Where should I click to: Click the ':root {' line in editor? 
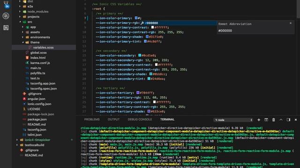coord(98,9)
